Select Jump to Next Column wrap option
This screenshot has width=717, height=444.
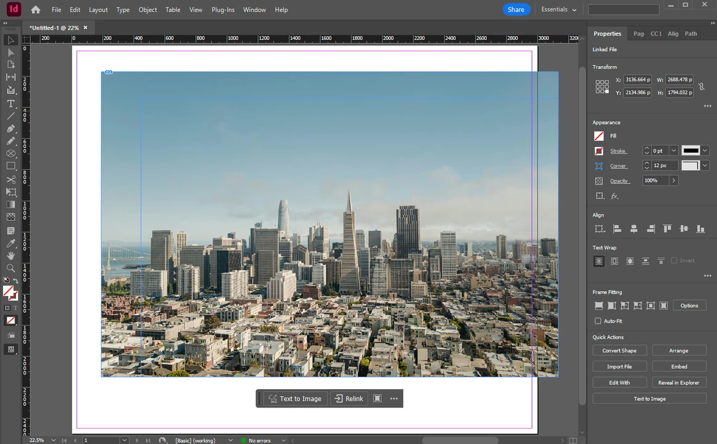pos(661,261)
